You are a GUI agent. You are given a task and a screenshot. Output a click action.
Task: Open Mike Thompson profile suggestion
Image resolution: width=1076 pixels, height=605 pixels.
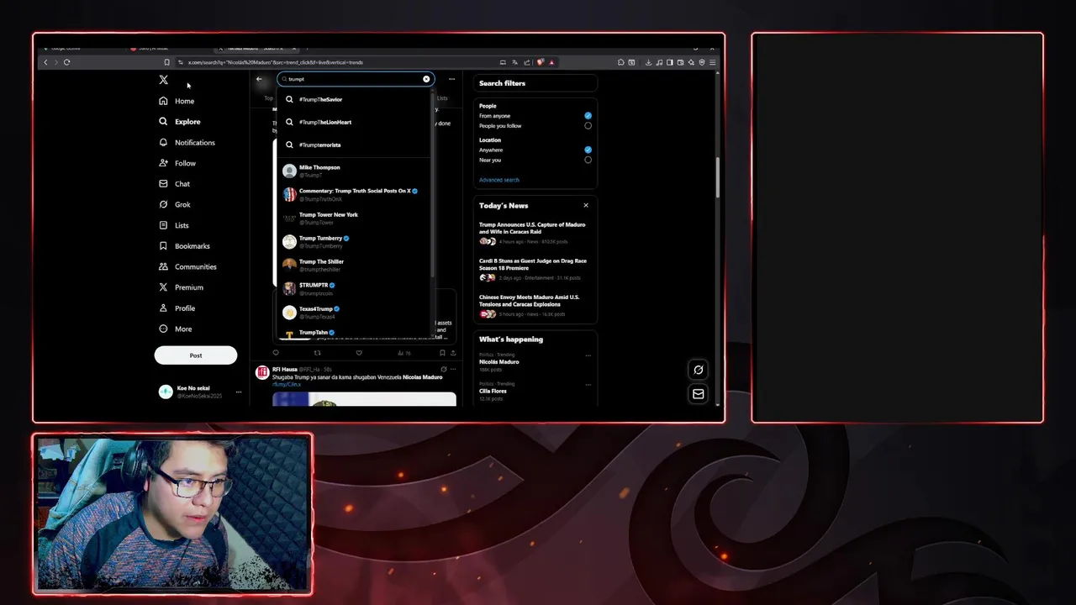coord(354,171)
